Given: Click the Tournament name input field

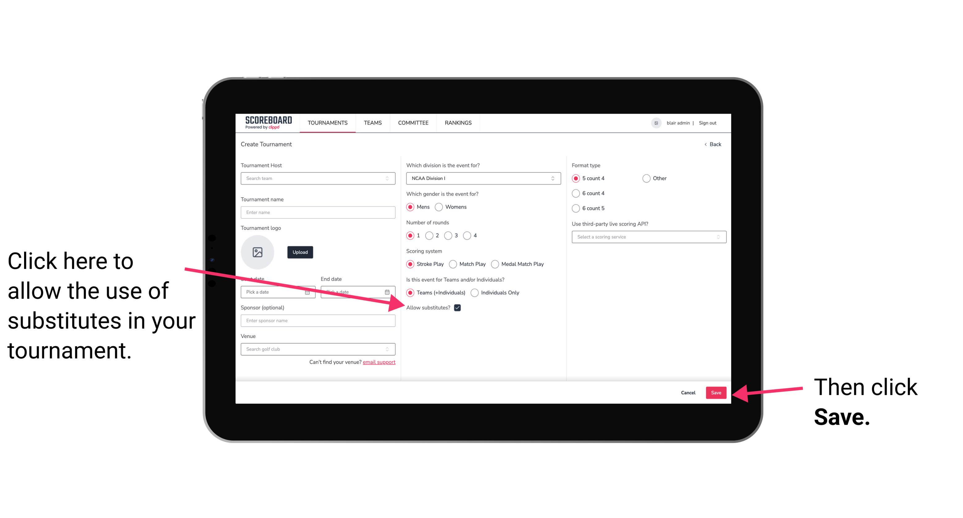Looking at the screenshot, I should point(318,212).
